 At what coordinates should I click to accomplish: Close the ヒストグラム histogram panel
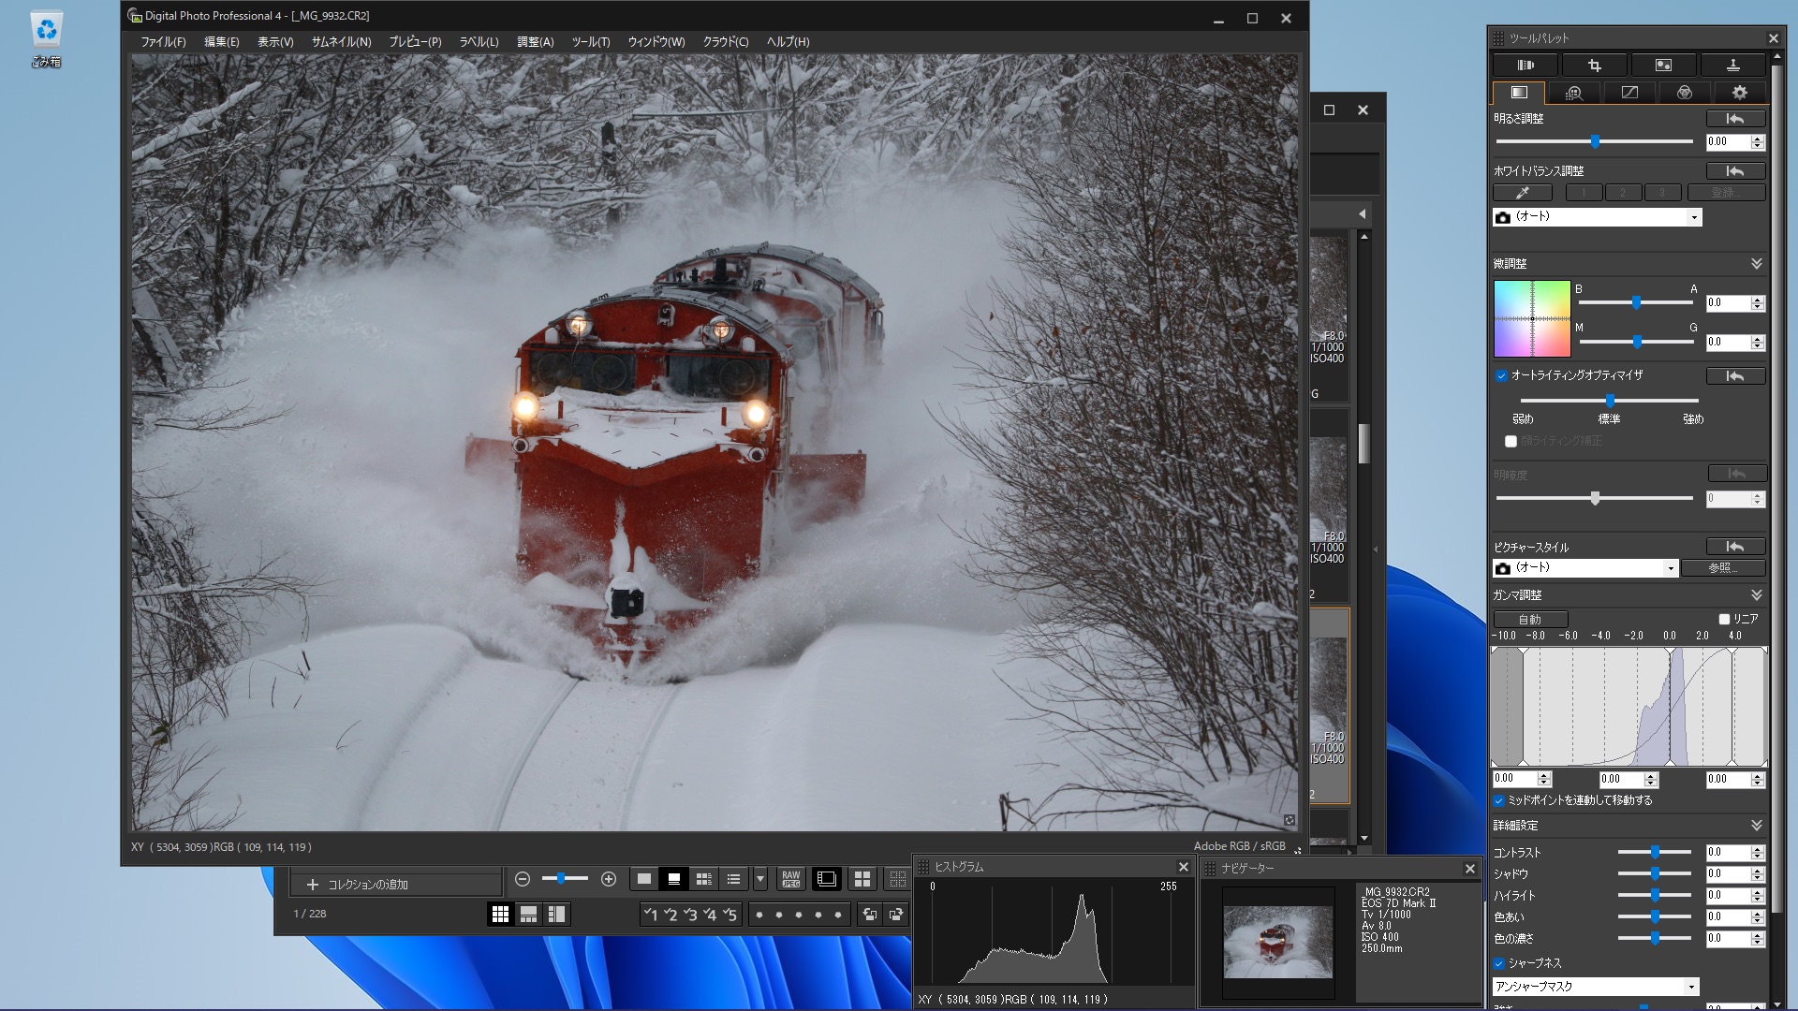point(1183,868)
